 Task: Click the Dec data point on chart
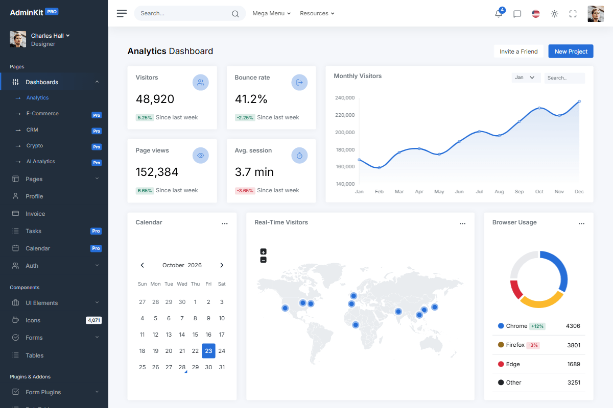click(x=579, y=101)
